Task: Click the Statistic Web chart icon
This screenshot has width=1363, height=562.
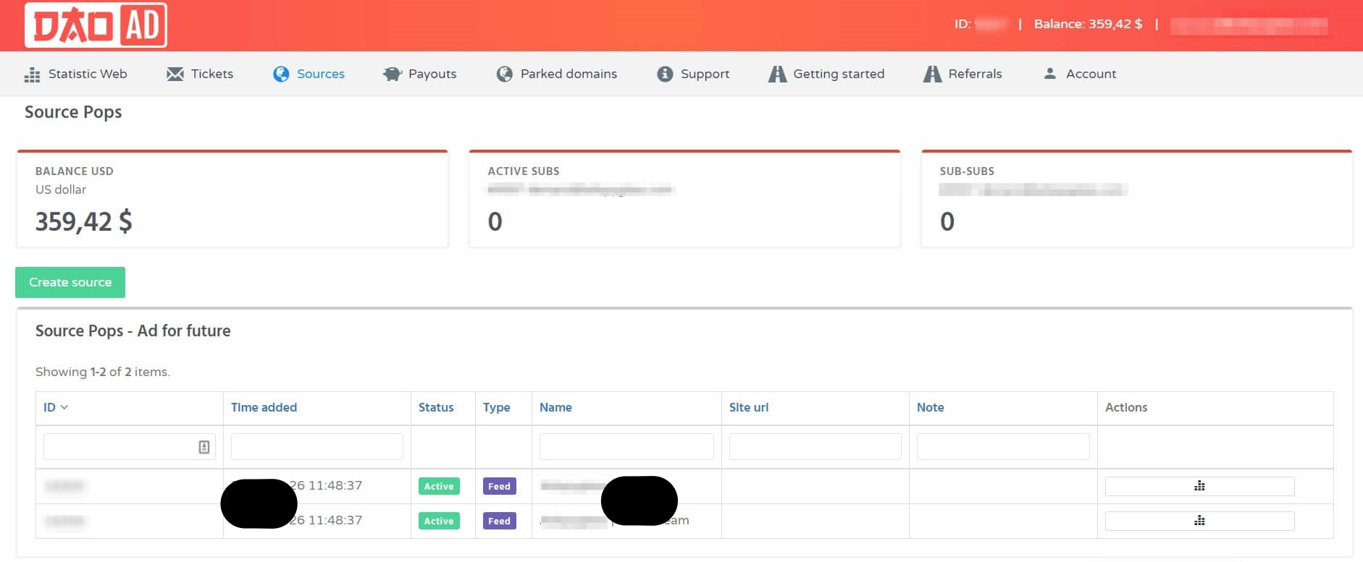Action: [32, 74]
